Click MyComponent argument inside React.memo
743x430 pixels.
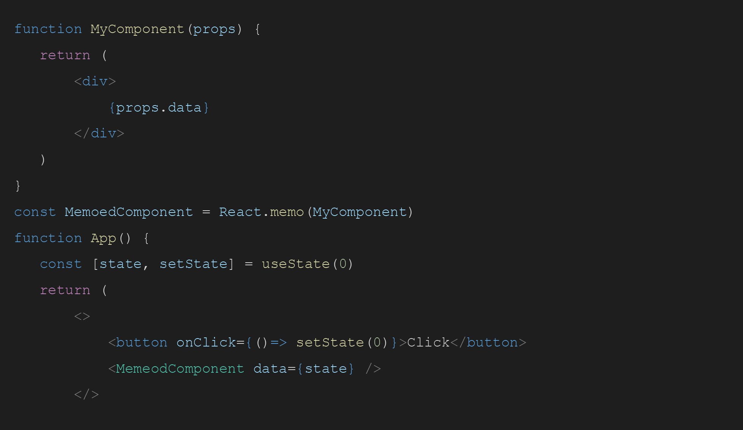[x=359, y=212]
